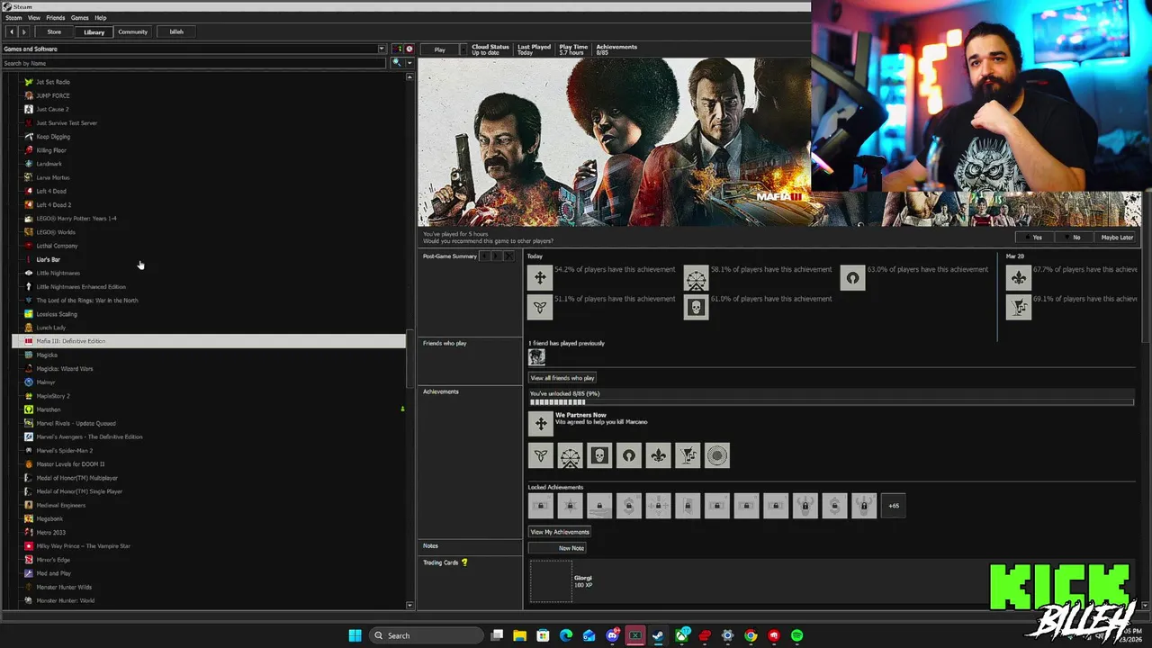Select Little Nightmares Enhanced Edition
1152x648 pixels.
[81, 286]
